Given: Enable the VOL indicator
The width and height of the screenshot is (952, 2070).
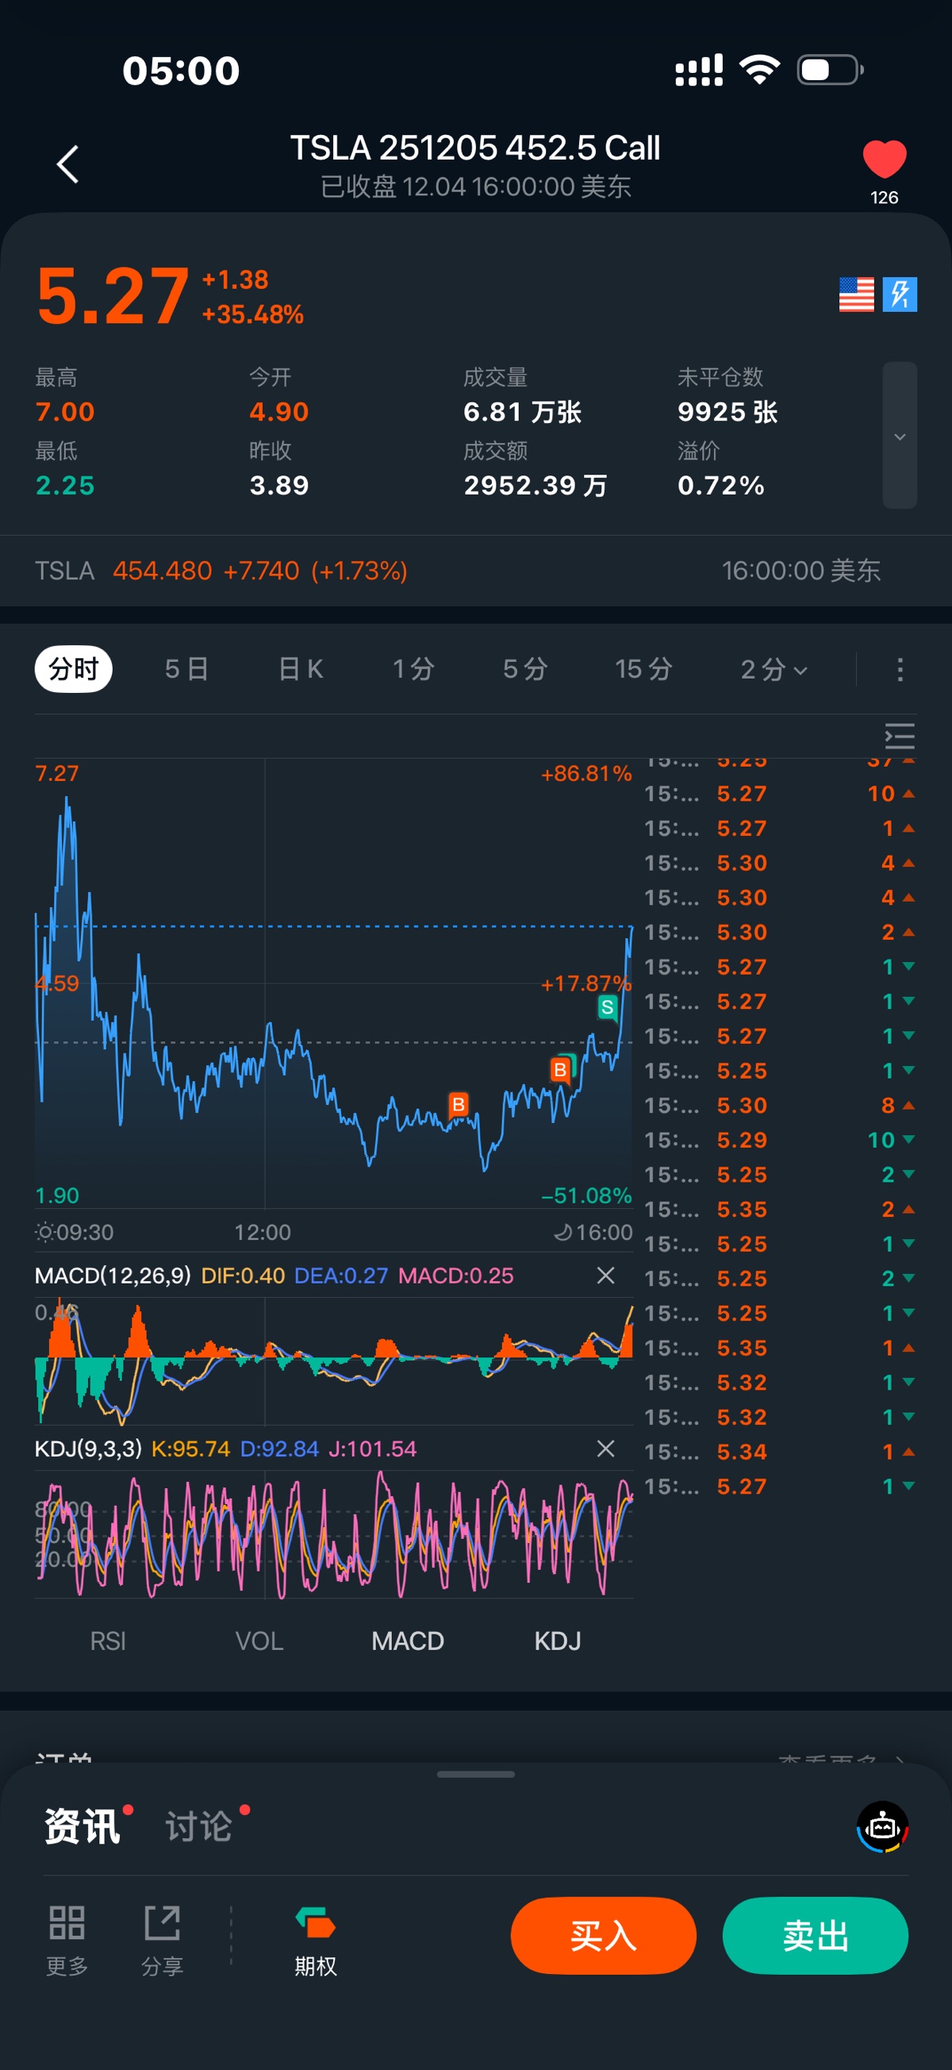Looking at the screenshot, I should pos(259,1640).
